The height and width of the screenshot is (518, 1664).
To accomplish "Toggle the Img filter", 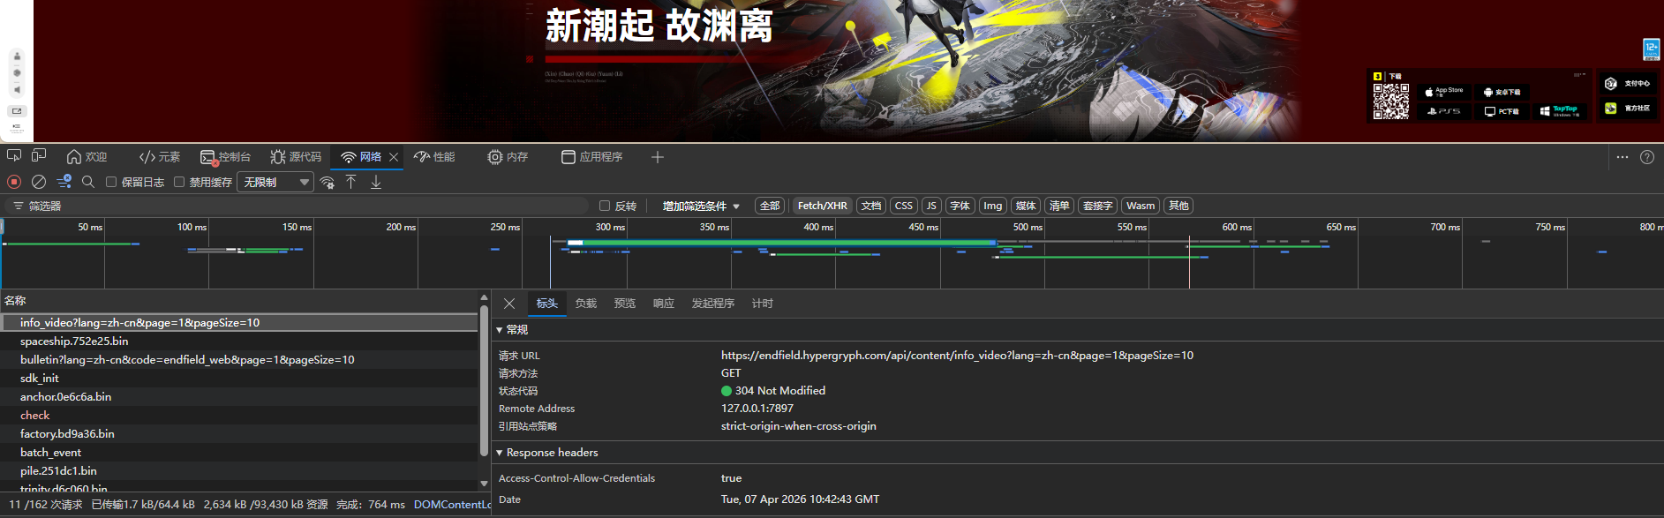I will 993,206.
